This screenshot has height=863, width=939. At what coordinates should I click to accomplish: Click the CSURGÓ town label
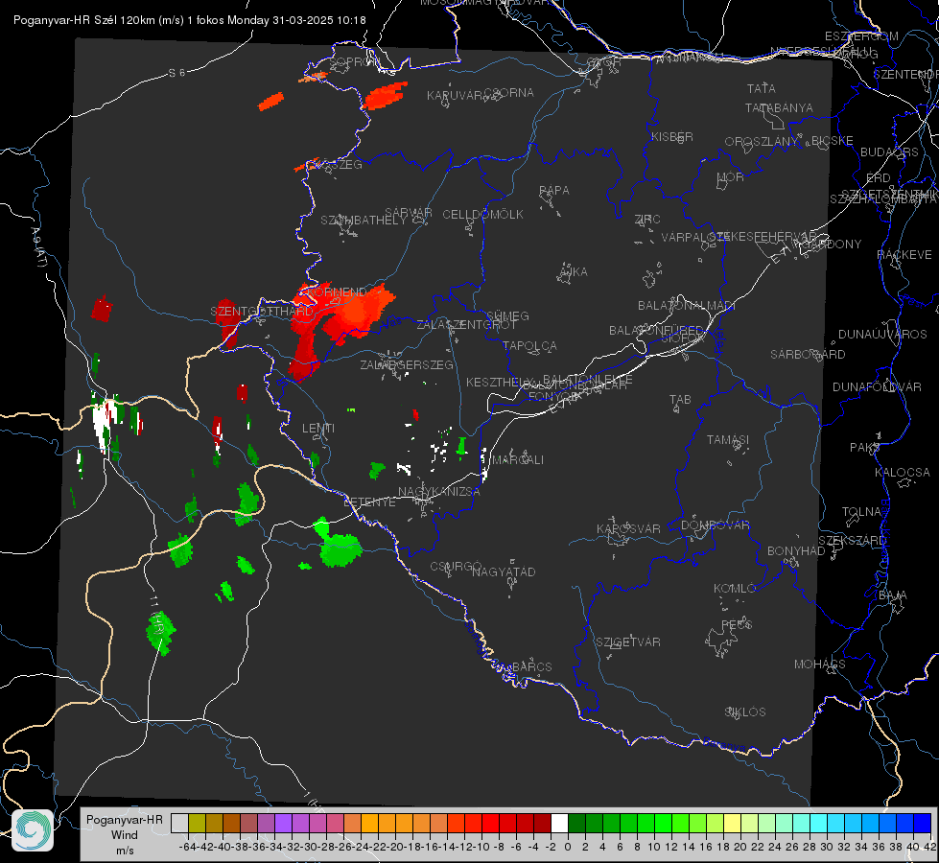click(x=456, y=566)
